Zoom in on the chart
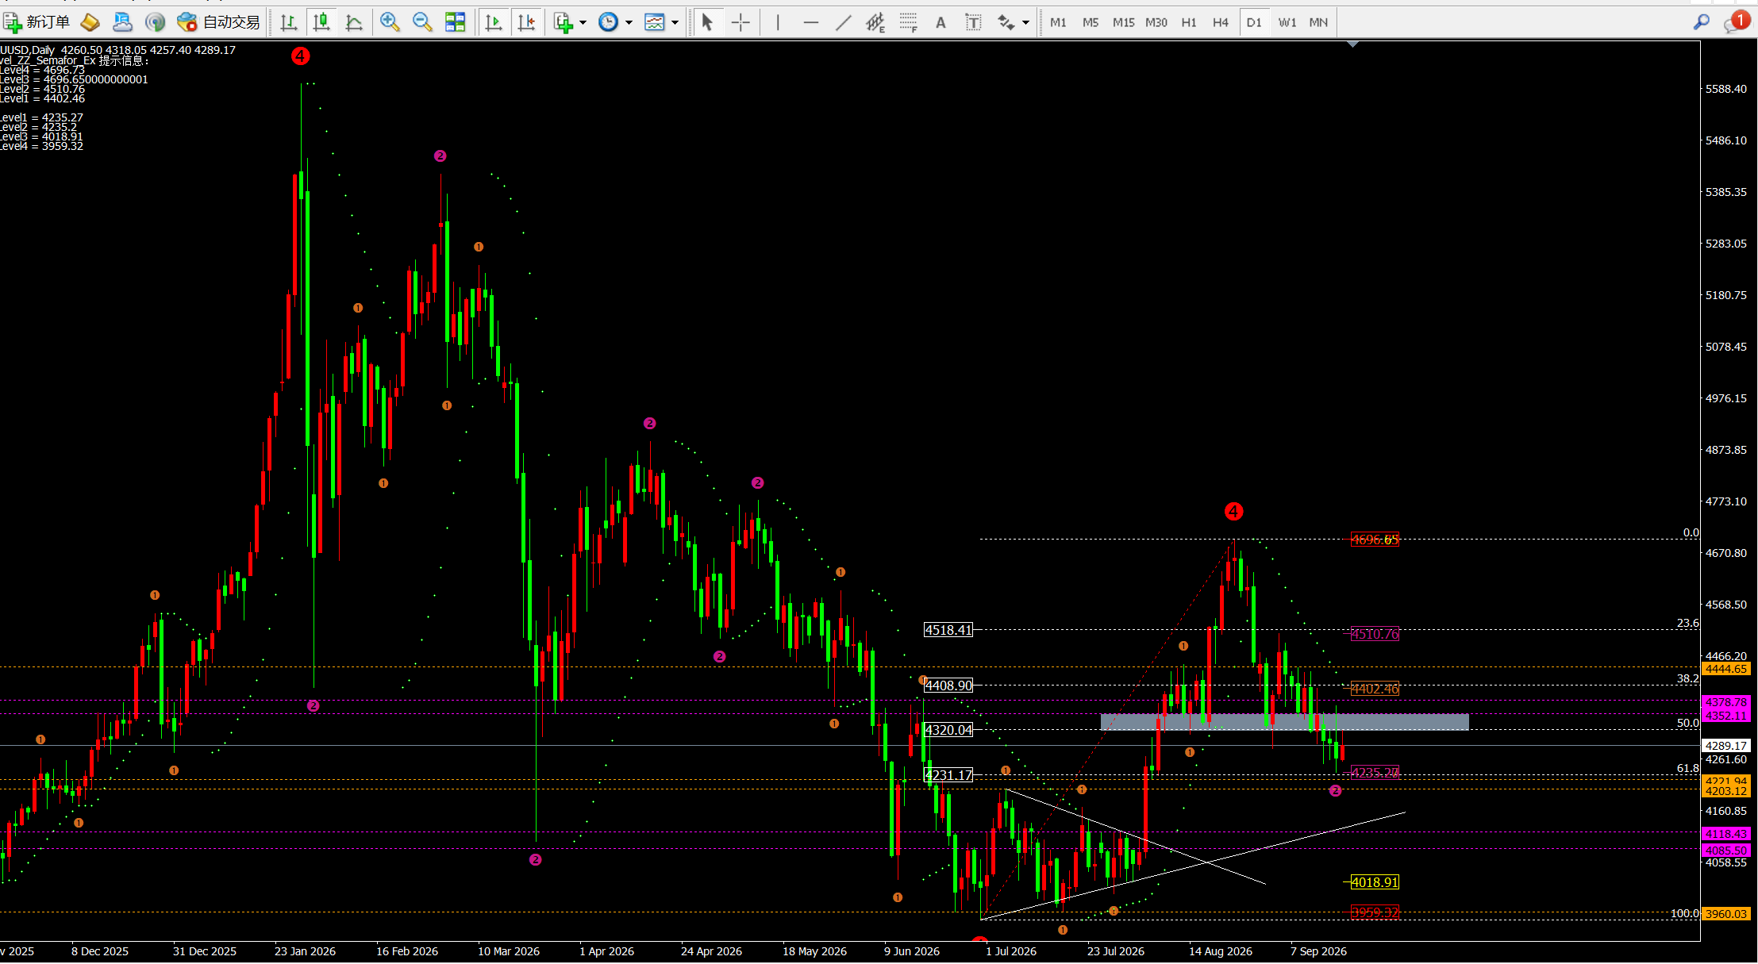 (389, 22)
